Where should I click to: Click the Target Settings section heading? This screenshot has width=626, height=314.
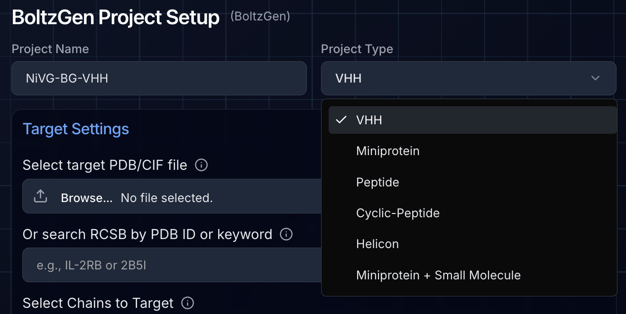(75, 129)
